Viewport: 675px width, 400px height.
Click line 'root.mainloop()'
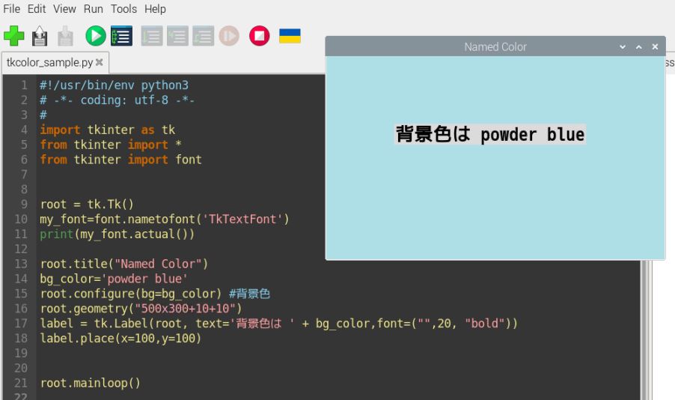(x=91, y=383)
